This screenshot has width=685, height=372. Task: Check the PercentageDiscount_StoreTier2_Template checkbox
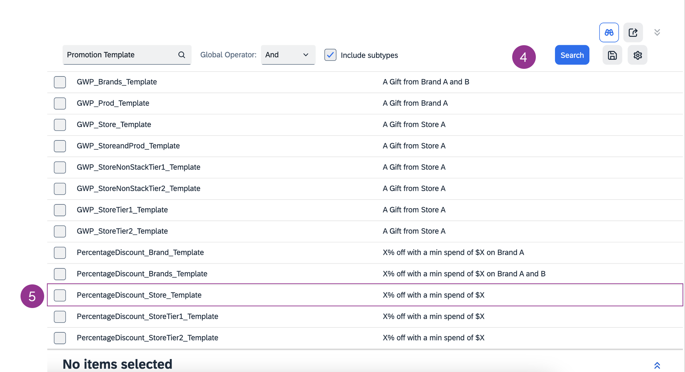pos(60,338)
